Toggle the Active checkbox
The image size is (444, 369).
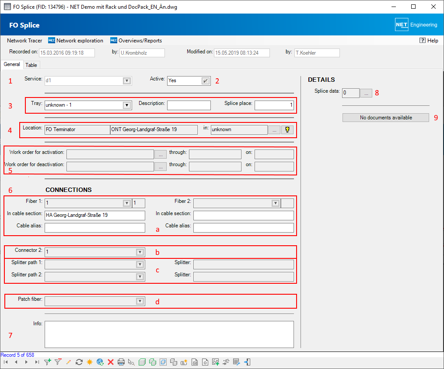[206, 81]
